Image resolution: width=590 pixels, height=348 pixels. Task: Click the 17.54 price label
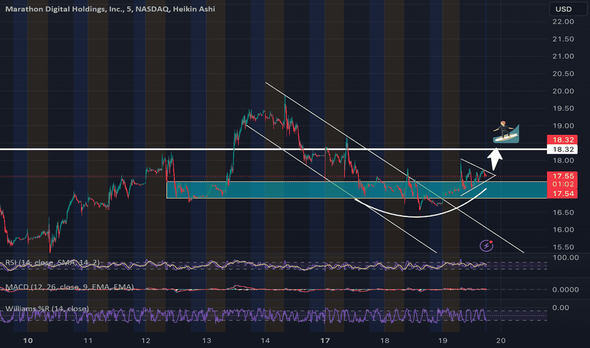tap(562, 194)
